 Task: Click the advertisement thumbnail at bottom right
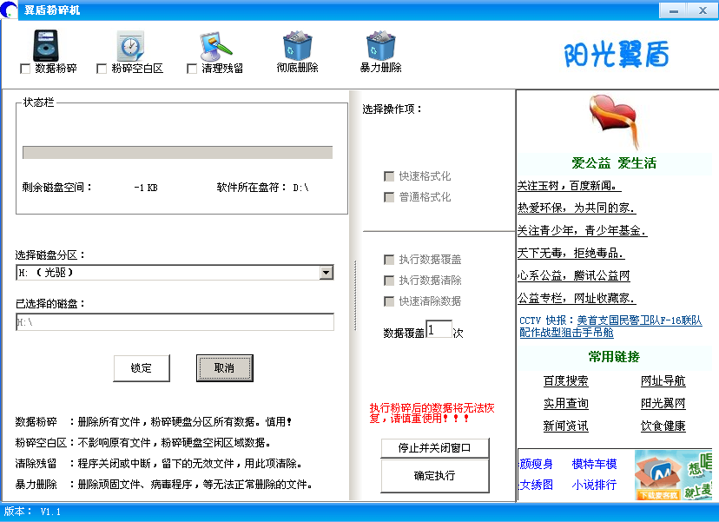tap(672, 474)
